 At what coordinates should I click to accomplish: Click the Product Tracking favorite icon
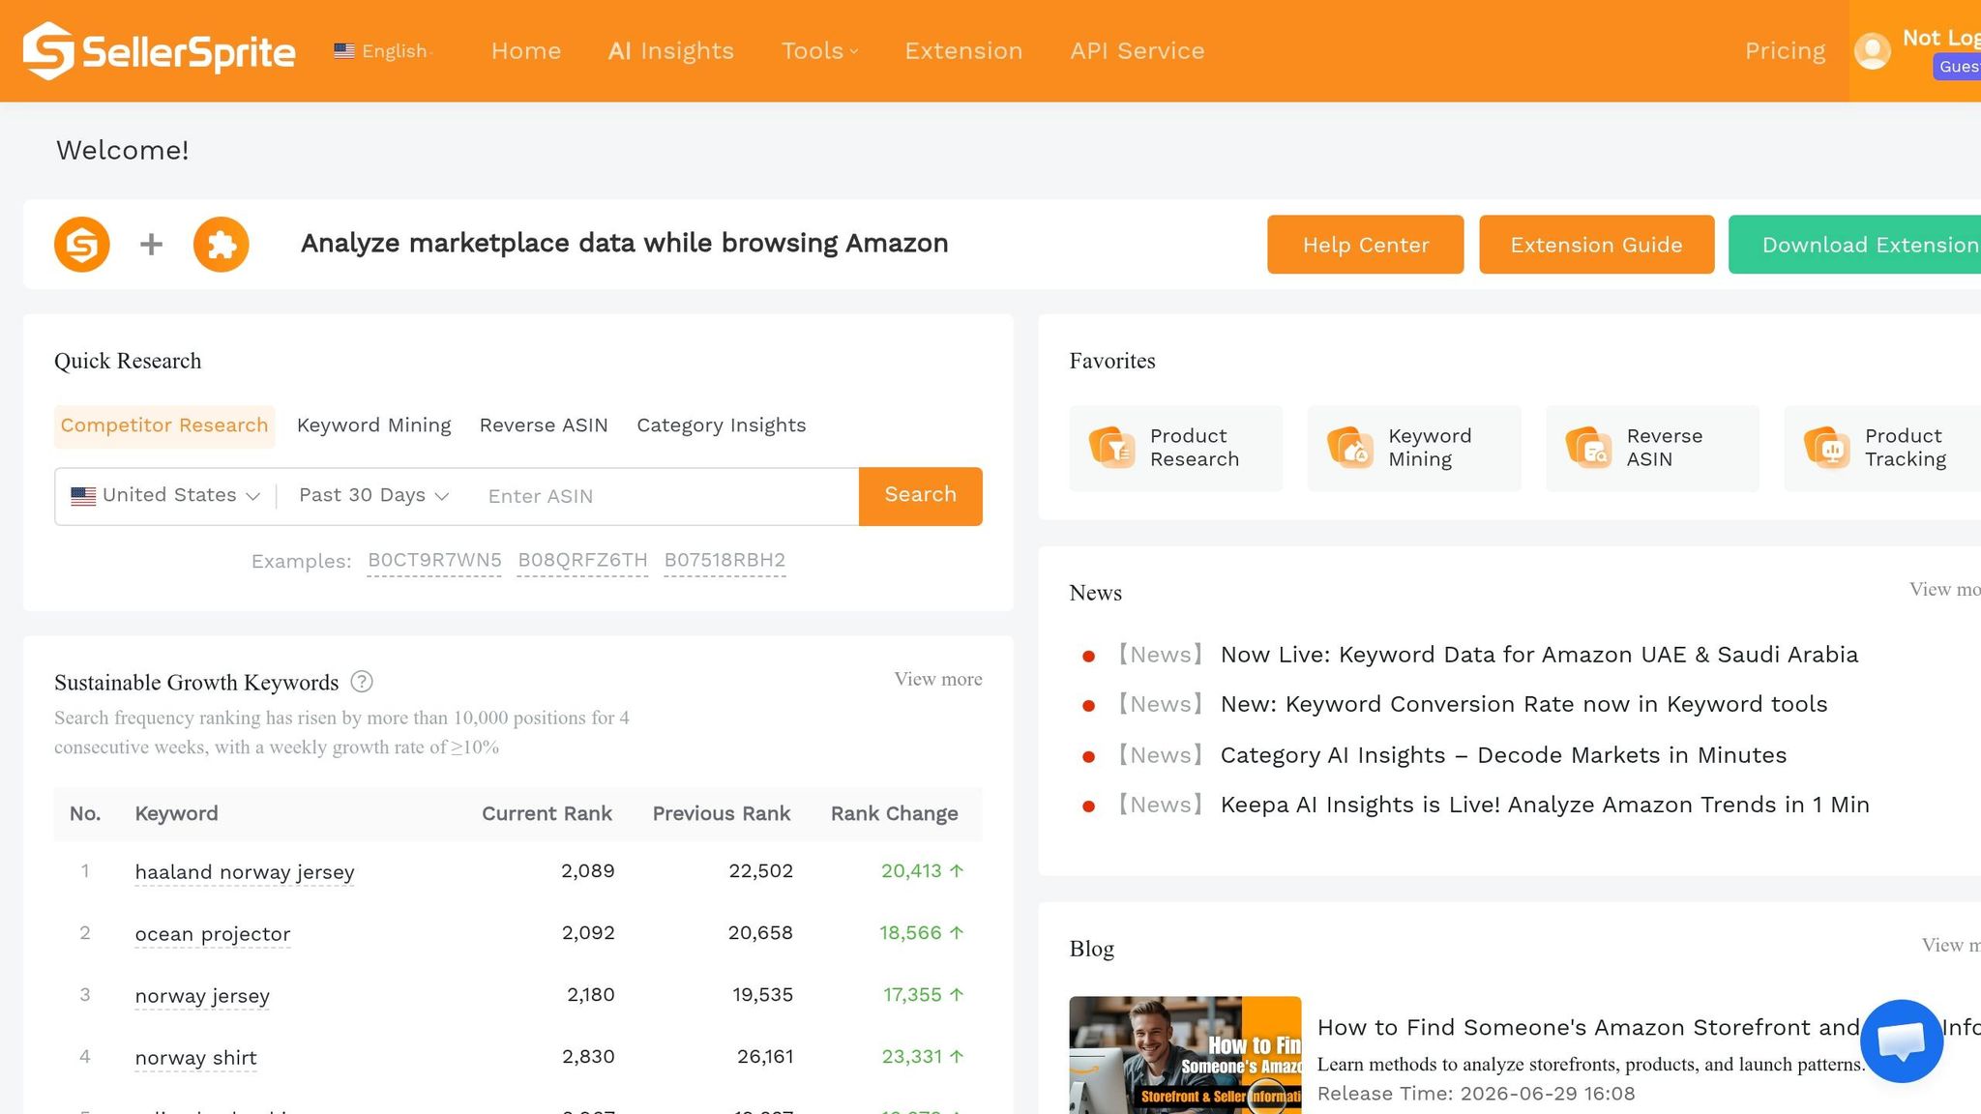1827,448
